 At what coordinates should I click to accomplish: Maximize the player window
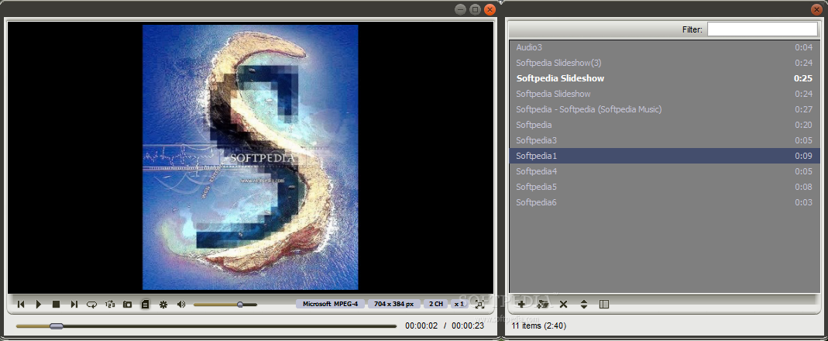tap(476, 9)
